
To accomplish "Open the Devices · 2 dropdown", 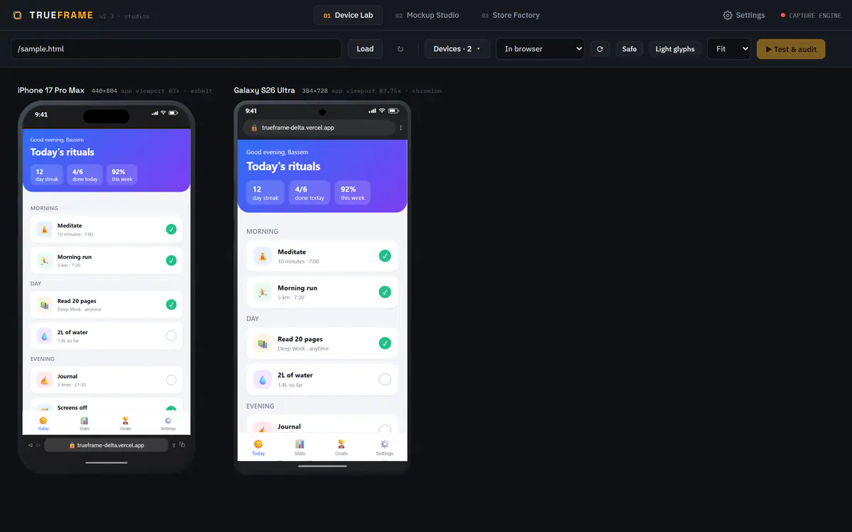I will (457, 49).
